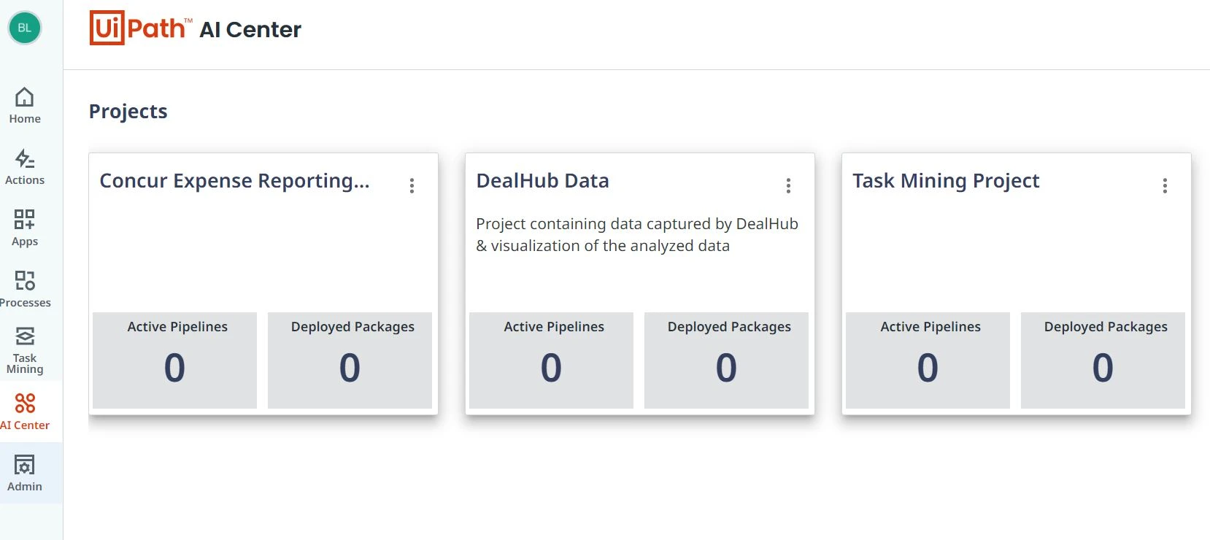Go to Home in the sidebar
The height and width of the screenshot is (540, 1210).
point(25,106)
